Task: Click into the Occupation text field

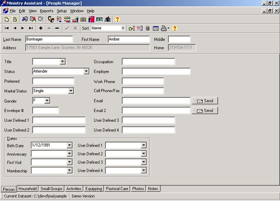Action: click(148, 62)
